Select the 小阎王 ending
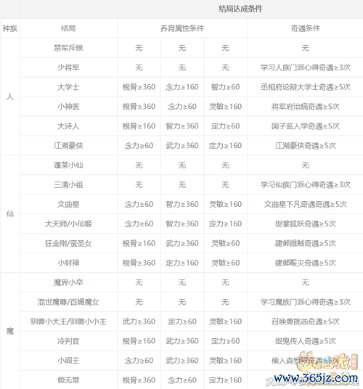Image resolution: width=363 pixels, height=389 pixels. pyautogui.click(x=68, y=361)
